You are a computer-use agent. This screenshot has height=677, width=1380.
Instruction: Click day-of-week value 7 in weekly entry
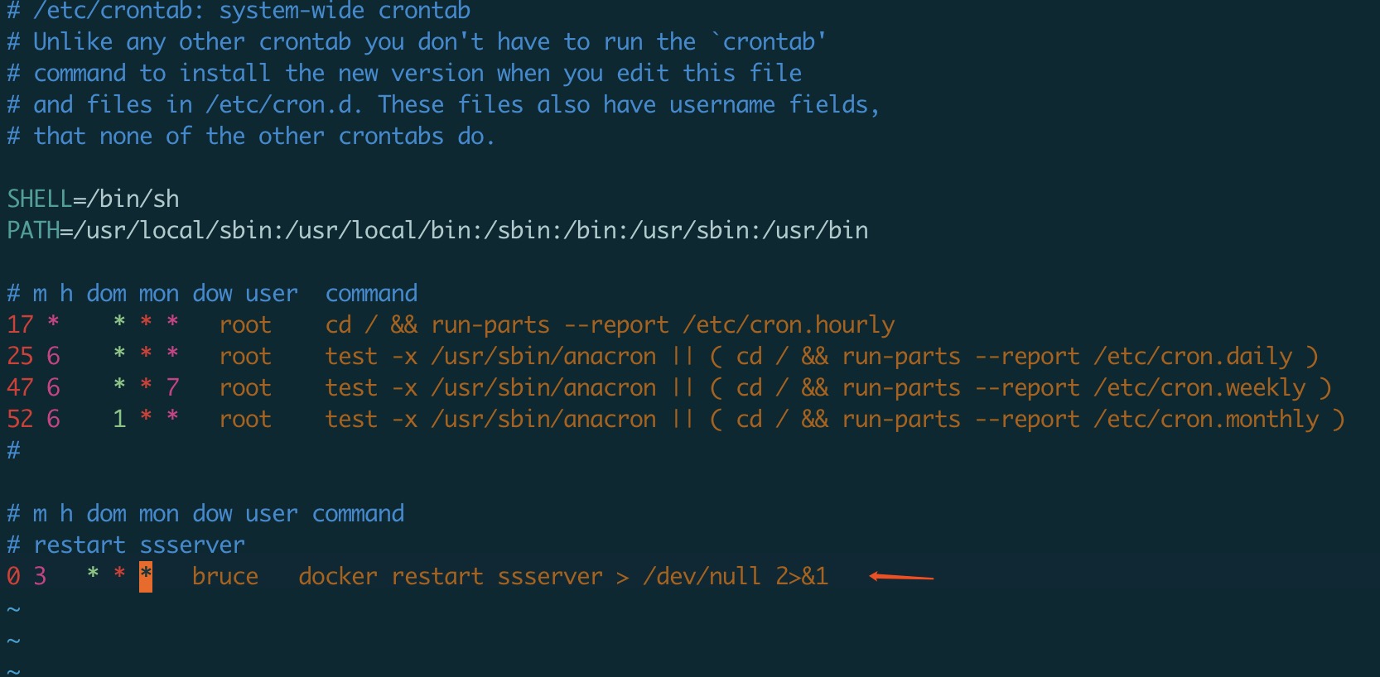click(x=172, y=387)
